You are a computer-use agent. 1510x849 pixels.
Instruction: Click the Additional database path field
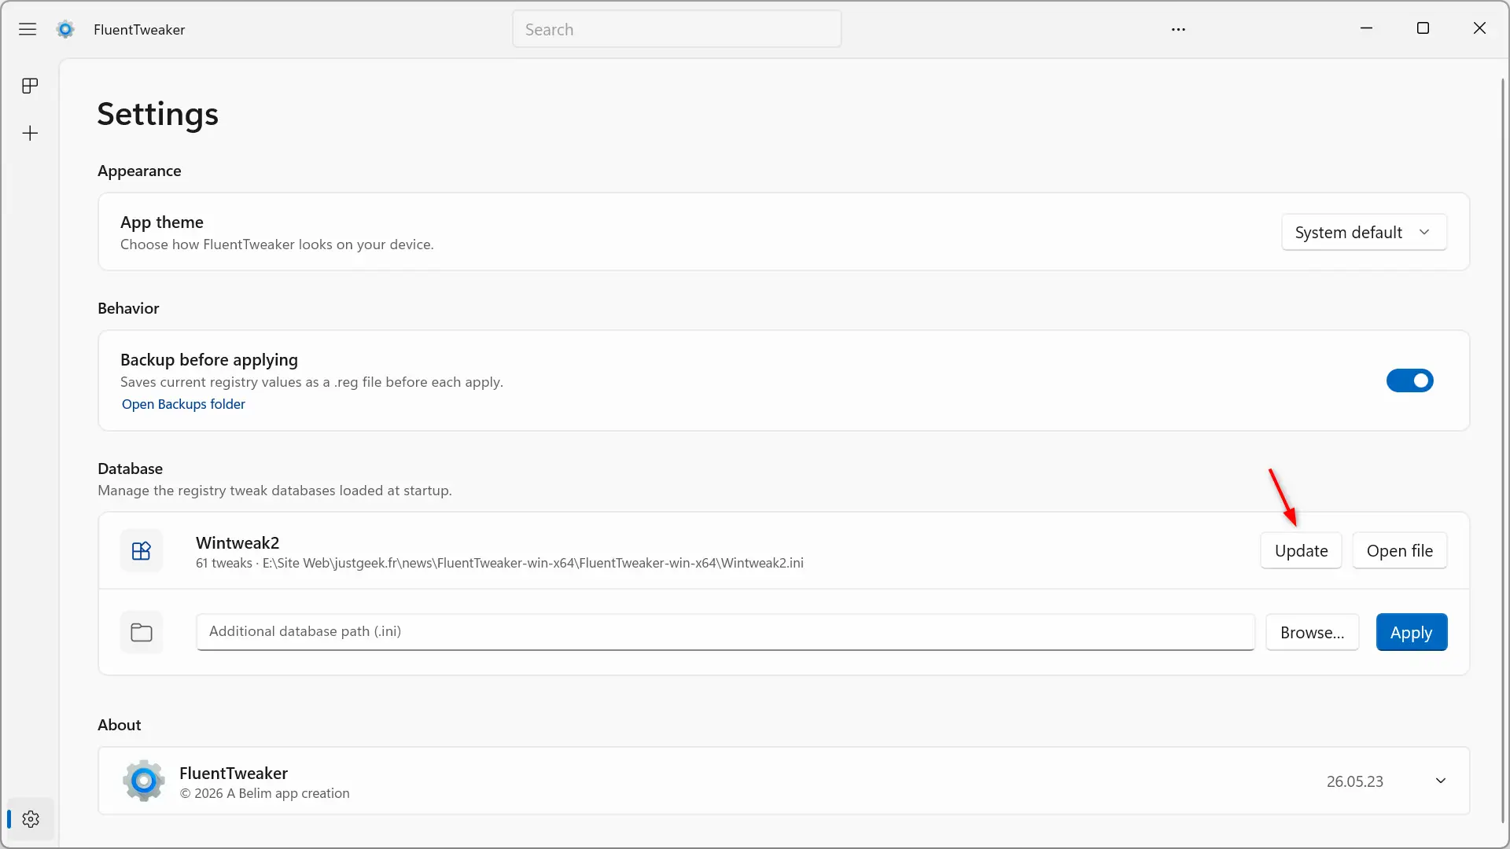coord(725,632)
